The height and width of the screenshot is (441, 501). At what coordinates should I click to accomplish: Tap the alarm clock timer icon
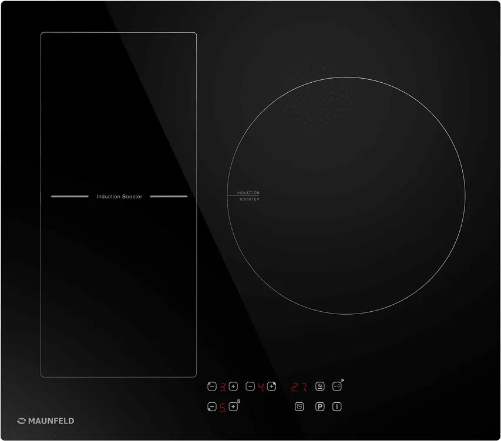300,407
